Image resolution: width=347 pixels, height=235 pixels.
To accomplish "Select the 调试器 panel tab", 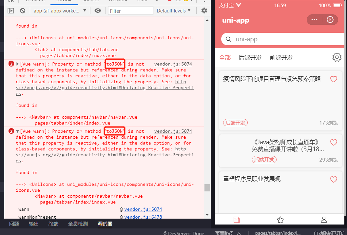I will pyautogui.click(x=105, y=224).
